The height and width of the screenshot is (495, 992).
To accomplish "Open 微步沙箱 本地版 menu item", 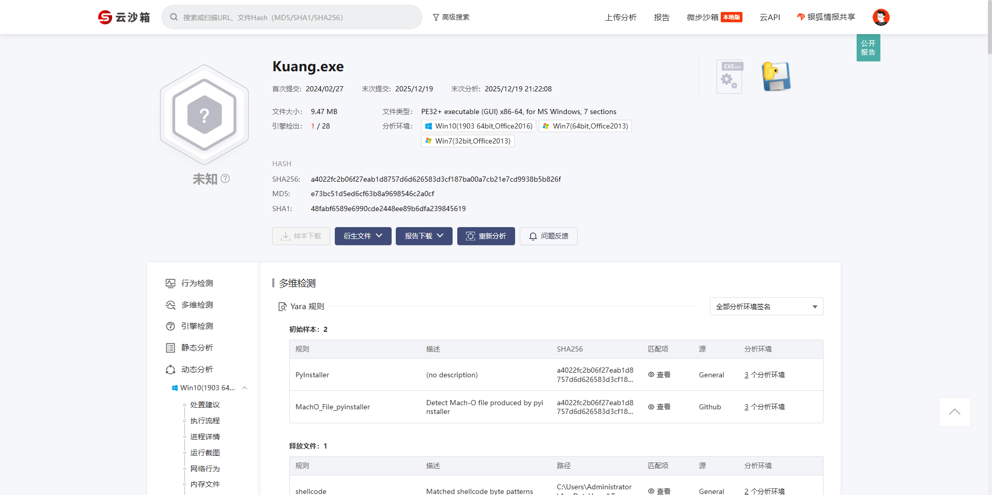I will 715,17.
